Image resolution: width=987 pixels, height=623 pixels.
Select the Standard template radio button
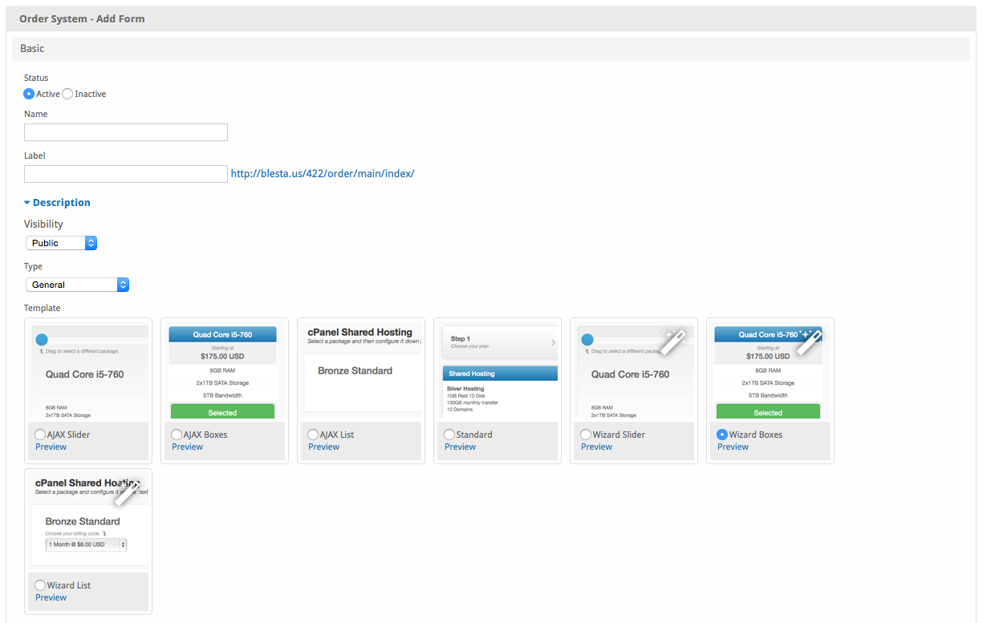(449, 435)
